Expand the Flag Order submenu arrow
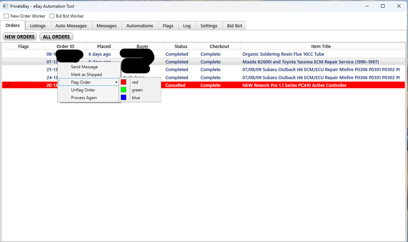408x242 pixels. click(116, 82)
